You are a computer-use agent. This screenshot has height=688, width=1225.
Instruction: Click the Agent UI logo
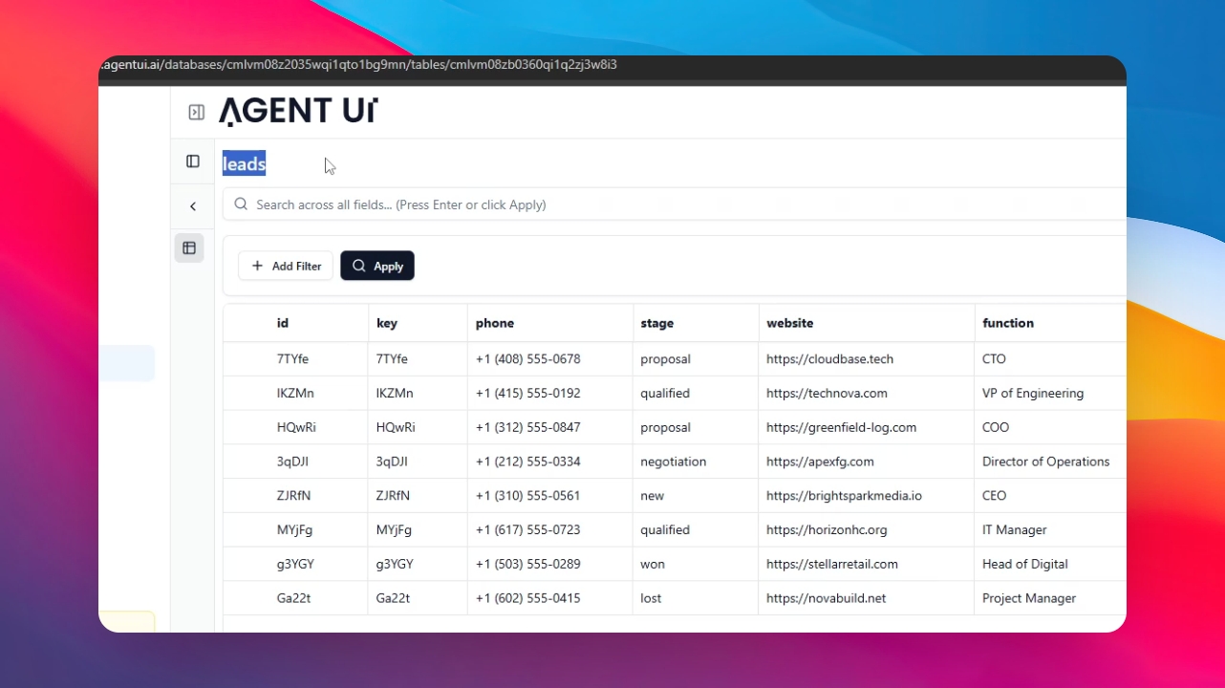tap(298, 112)
